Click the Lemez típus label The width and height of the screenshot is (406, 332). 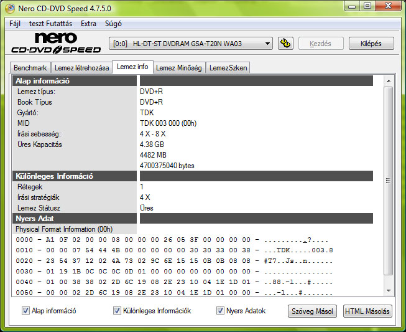(36, 92)
